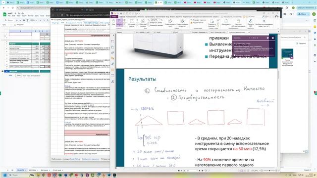Switch to the Преобразовать ribbon tab
The width and height of the screenshot is (317, 178).
pyautogui.click(x=131, y=17)
